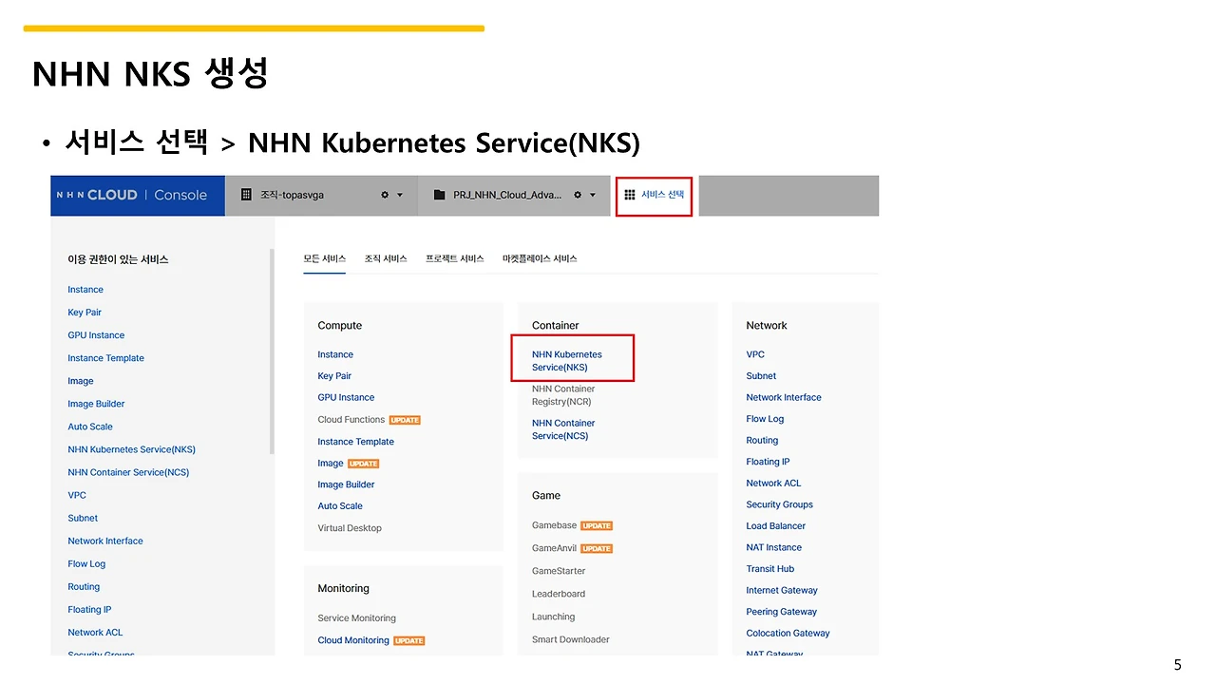Image resolution: width=1216 pixels, height=684 pixels.
Task: Select Instance Template under the Compute section
Action: [x=355, y=442]
